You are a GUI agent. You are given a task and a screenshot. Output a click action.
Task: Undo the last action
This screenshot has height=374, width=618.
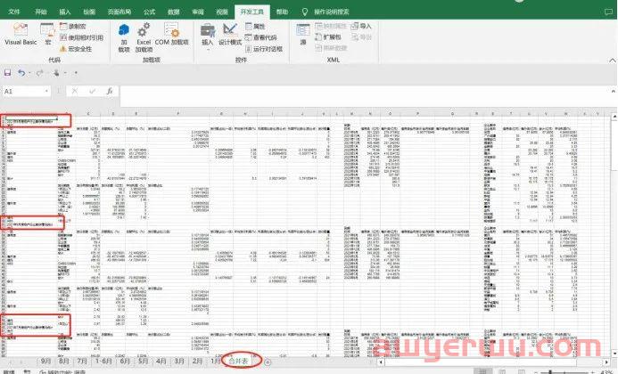click(21, 73)
